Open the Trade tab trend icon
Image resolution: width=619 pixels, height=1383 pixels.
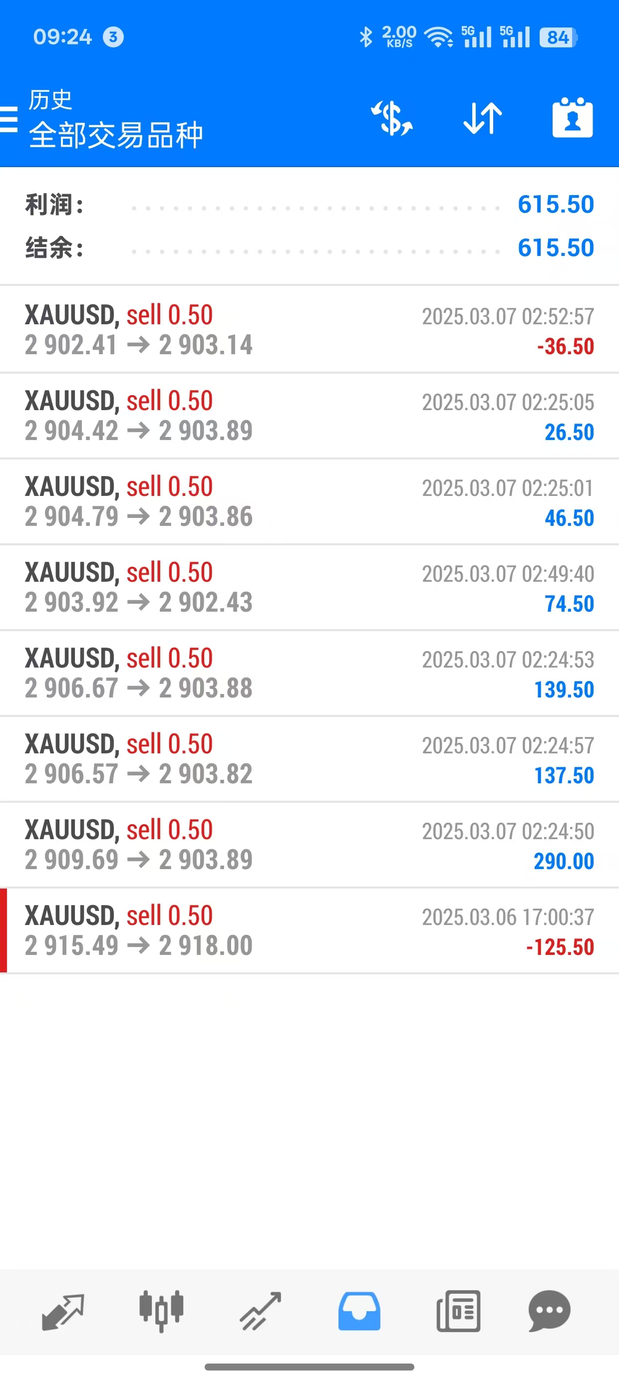[261, 1311]
